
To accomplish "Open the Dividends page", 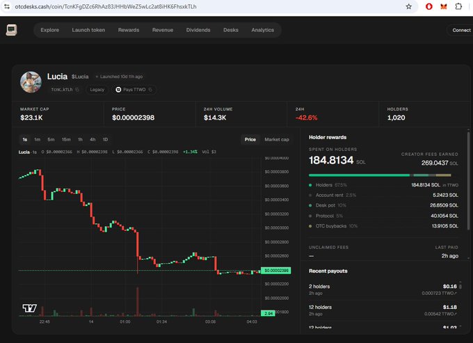I will [x=198, y=30].
